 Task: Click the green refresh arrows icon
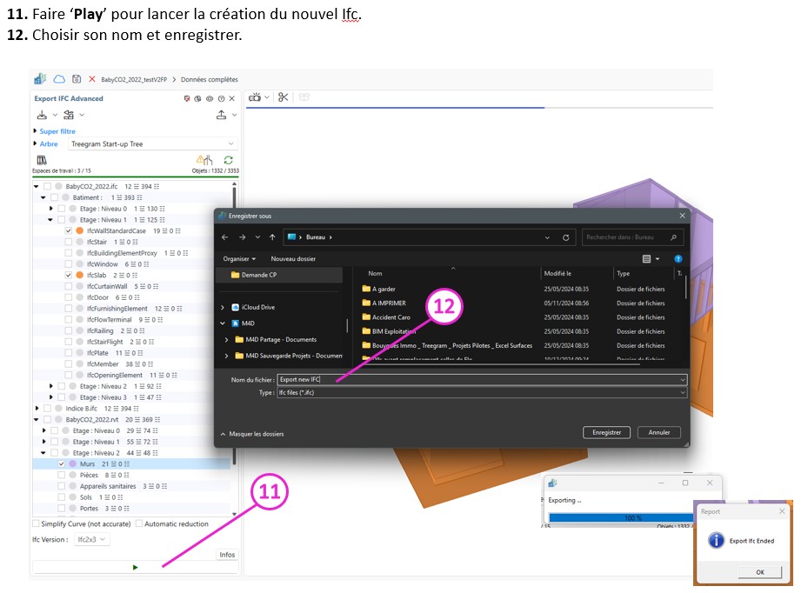(228, 160)
